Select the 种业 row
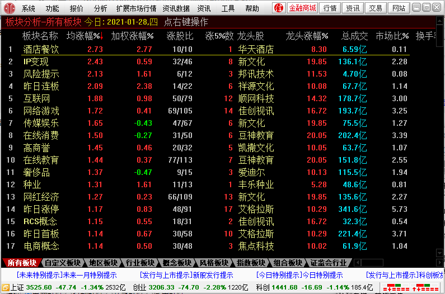 click(207, 184)
